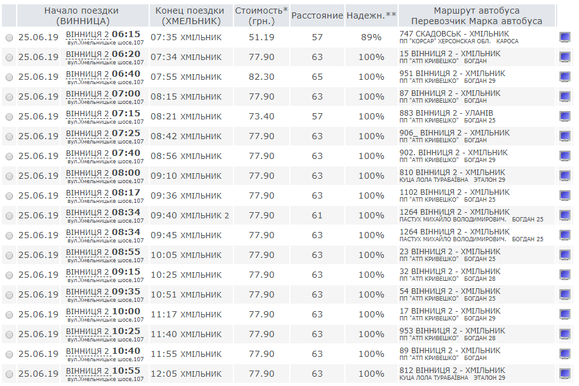Click arrival text 09:40 ХМІЛЬНИК 2
579x386 pixels.
[x=189, y=215]
